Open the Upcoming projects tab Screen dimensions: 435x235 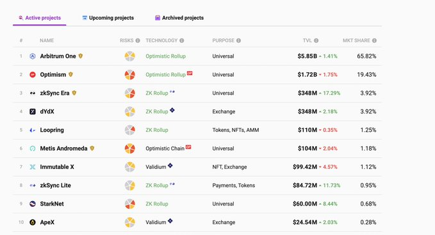(x=108, y=18)
